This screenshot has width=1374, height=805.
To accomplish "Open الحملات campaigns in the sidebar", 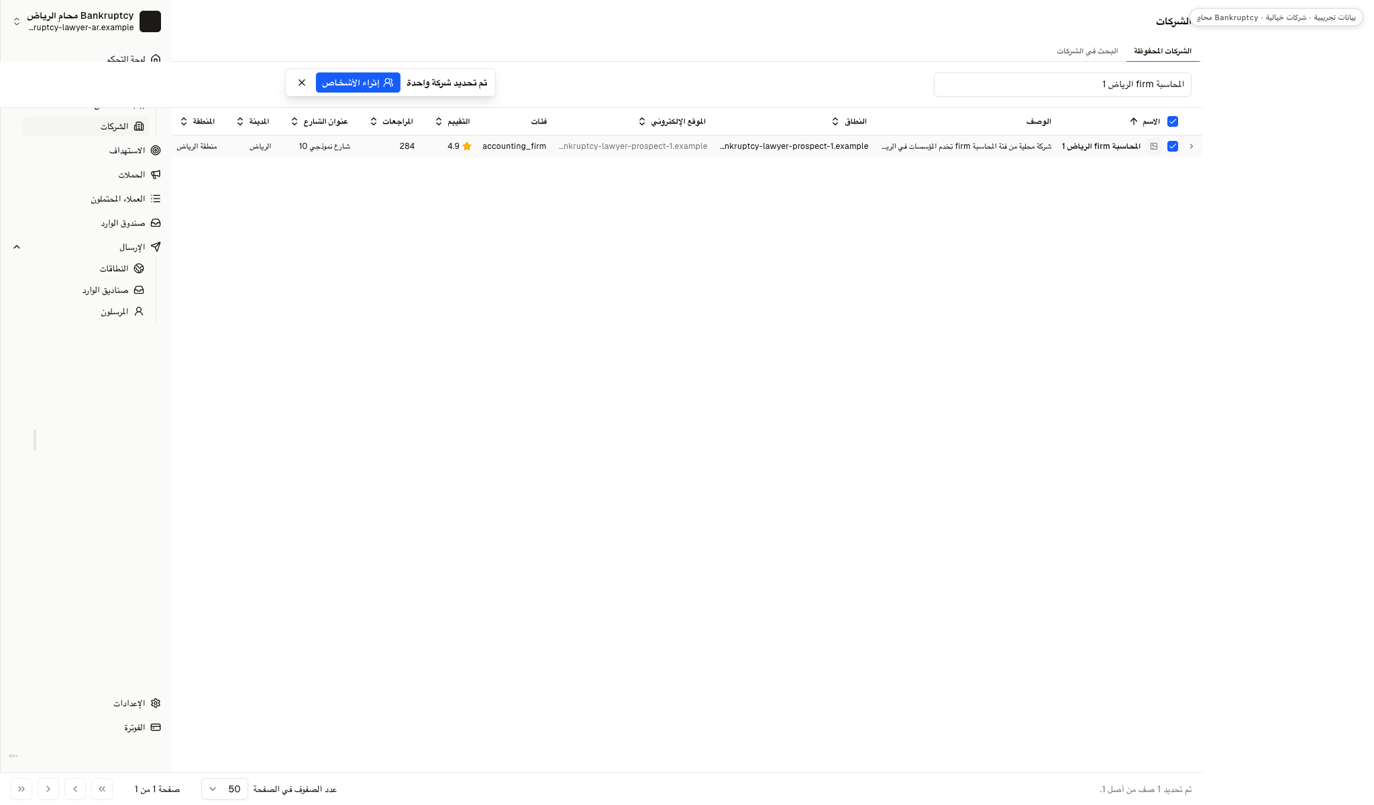I will pyautogui.click(x=86, y=174).
